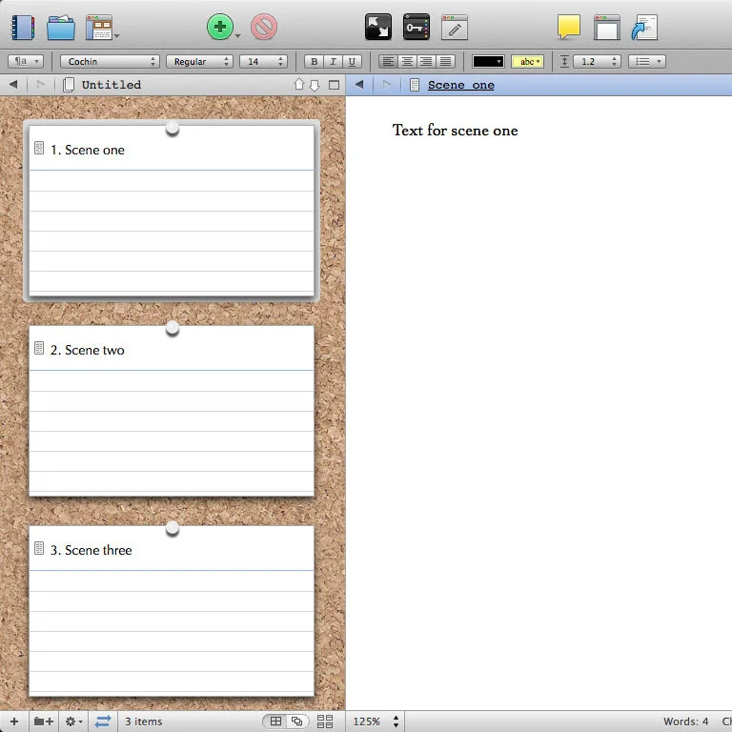
Task: Open the Layout toolbar icon menu
Action: click(x=102, y=27)
